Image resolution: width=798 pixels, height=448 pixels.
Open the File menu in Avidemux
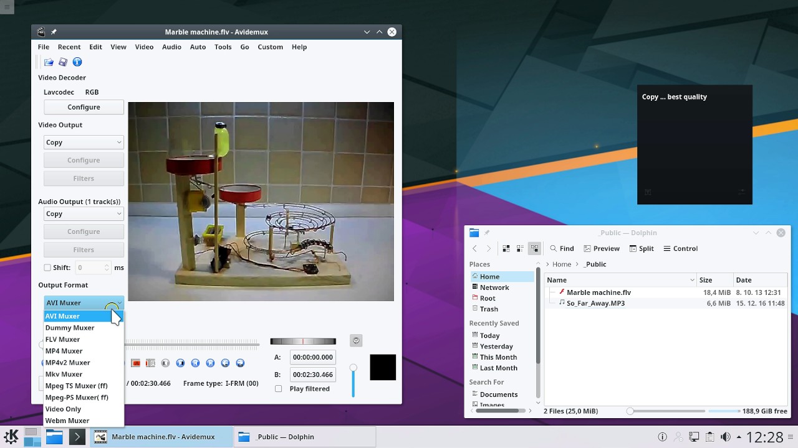click(44, 47)
